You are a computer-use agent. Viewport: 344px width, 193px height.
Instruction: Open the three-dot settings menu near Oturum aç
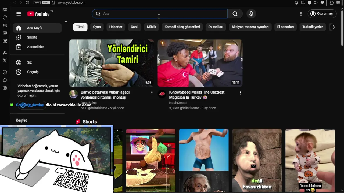tap(301, 14)
